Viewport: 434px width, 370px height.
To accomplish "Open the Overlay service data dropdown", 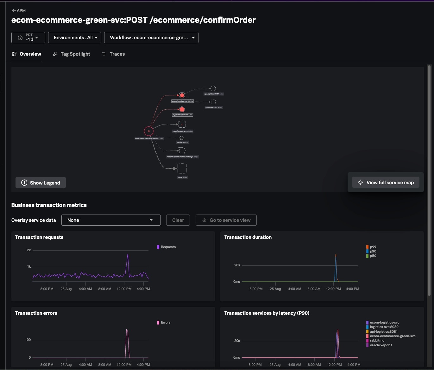I will (x=111, y=220).
